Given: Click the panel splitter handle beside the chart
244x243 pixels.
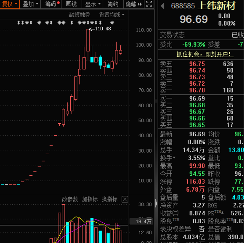Looking at the screenshot, I should 156,100.
